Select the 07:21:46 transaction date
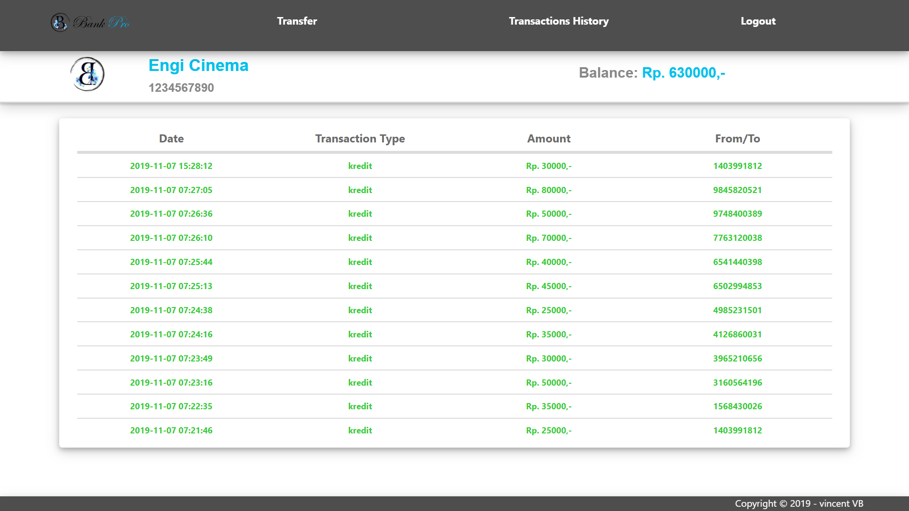The height and width of the screenshot is (511, 909). pyautogui.click(x=171, y=431)
